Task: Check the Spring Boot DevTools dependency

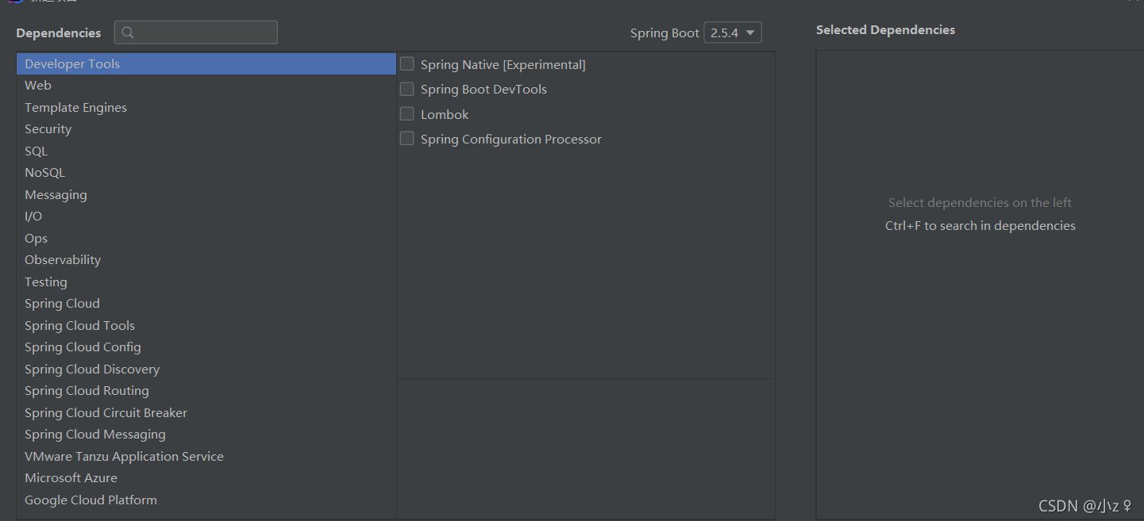Action: [x=407, y=89]
